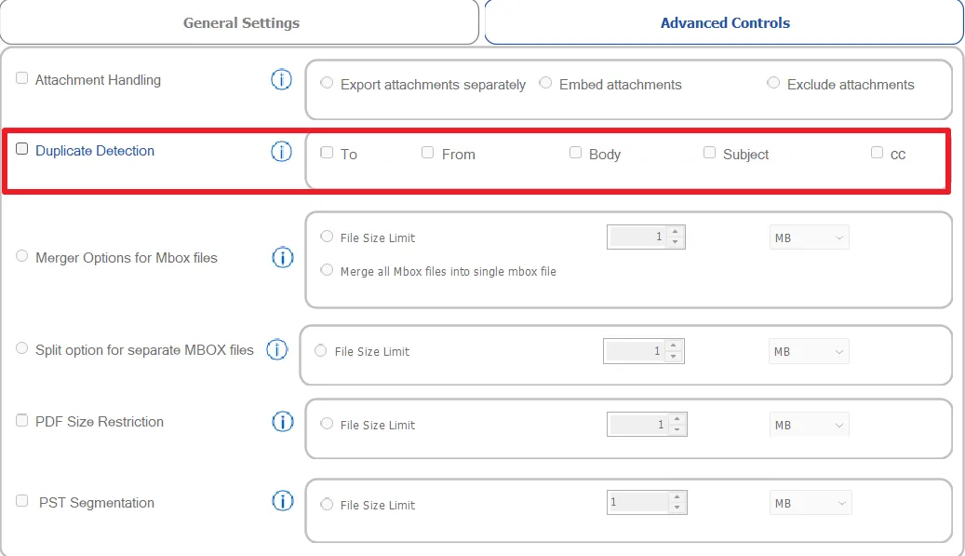Click info icon beside Merger Options for Mbox files
This screenshot has height=556, width=965.
pos(283,257)
